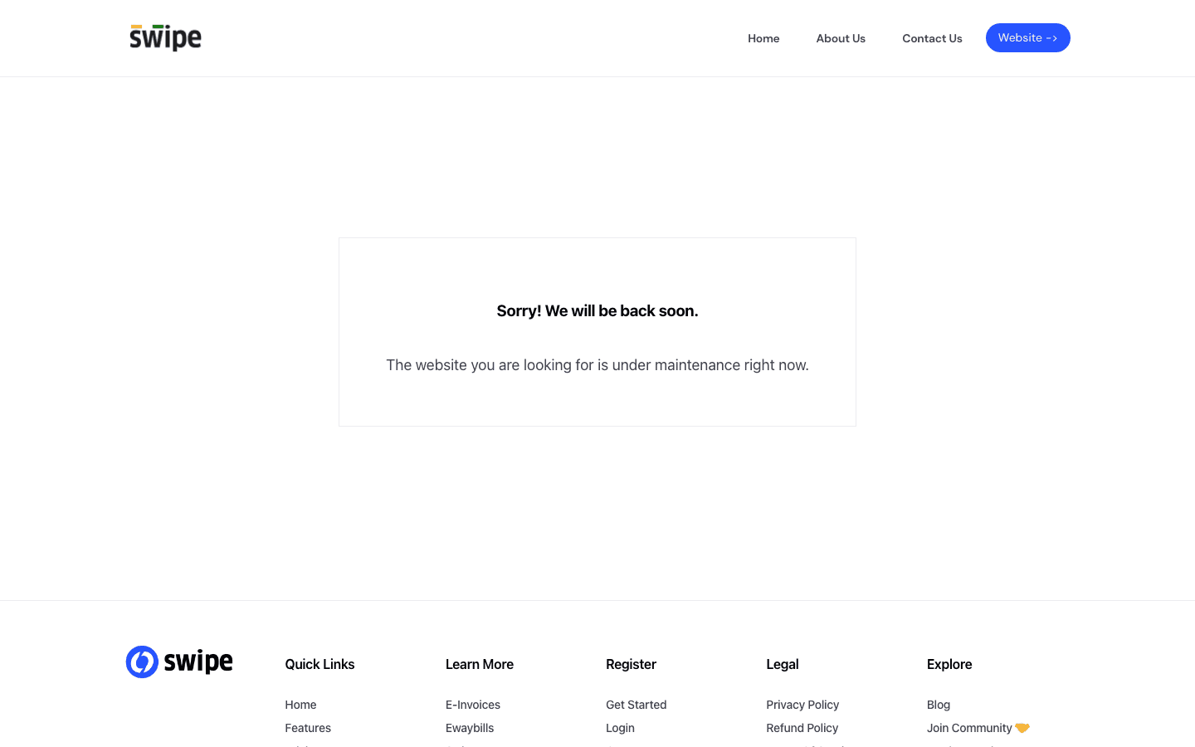This screenshot has height=747, width=1195.
Task: Open the Ewaybills footer link
Action: pos(470,728)
